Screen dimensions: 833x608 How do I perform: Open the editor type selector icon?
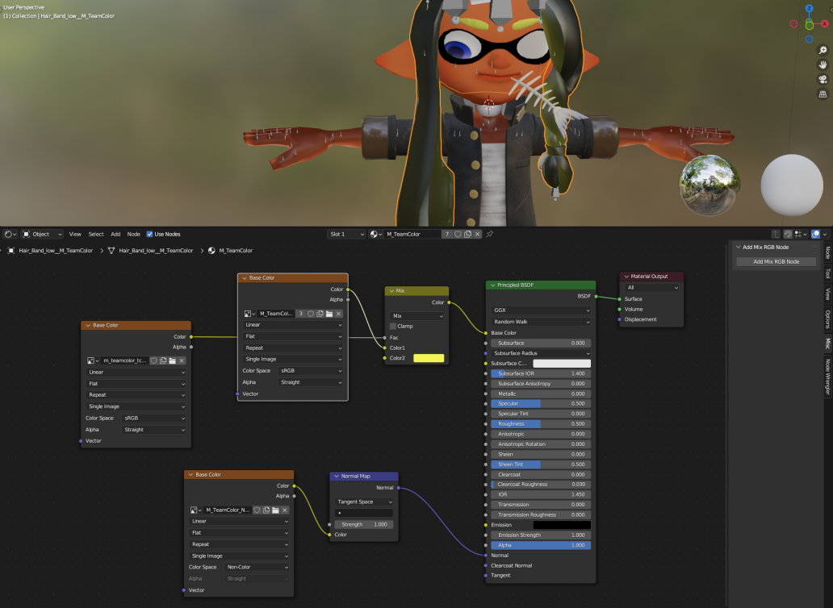[x=10, y=234]
